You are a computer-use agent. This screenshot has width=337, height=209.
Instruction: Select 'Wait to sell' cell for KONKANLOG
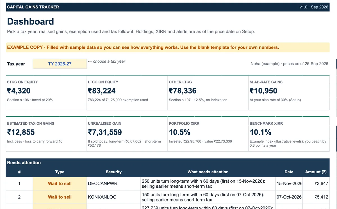click(60, 197)
